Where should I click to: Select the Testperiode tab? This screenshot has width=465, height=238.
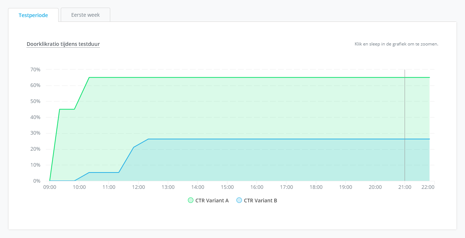pos(33,15)
